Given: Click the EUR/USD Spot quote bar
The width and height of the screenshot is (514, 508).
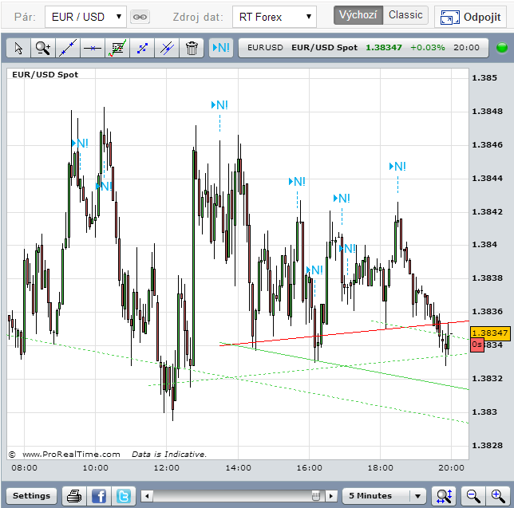Looking at the screenshot, I should pyautogui.click(x=363, y=48).
